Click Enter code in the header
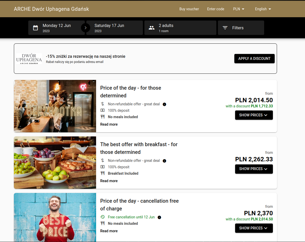 click(x=216, y=9)
